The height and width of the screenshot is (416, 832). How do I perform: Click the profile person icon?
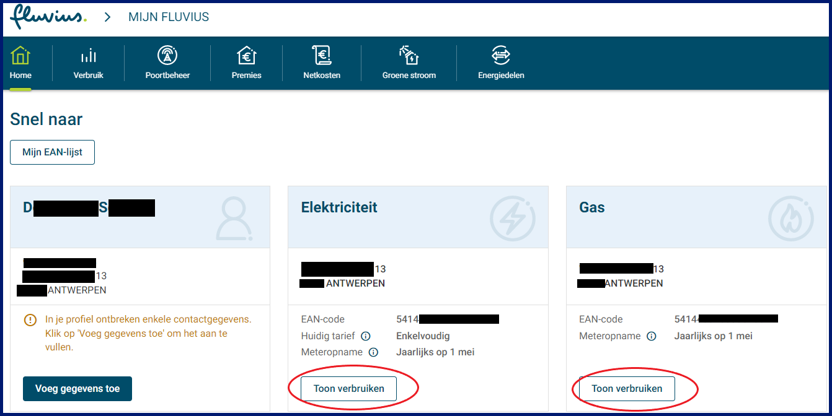pyautogui.click(x=234, y=219)
